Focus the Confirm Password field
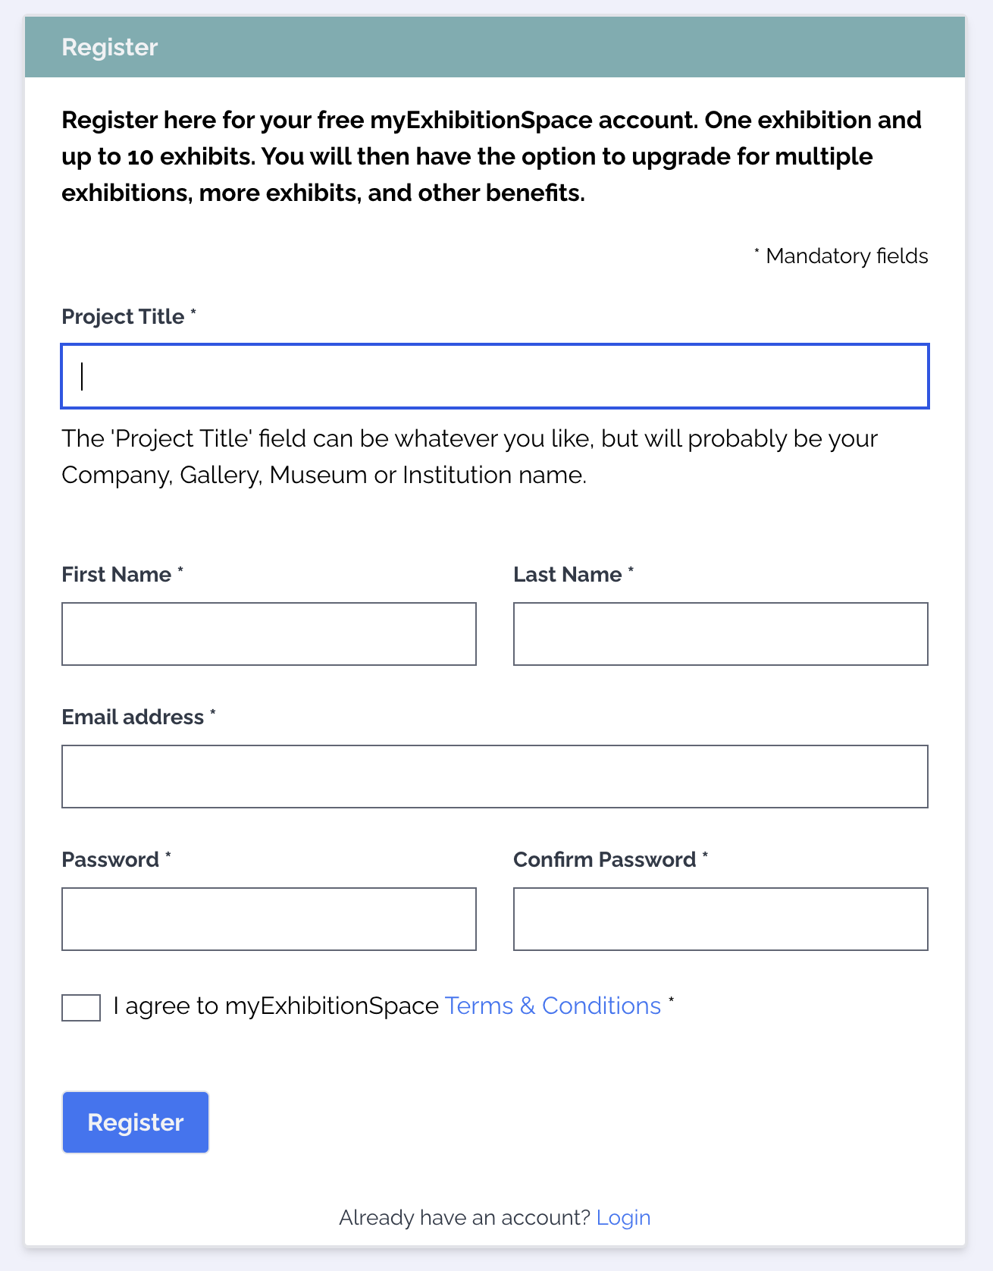 tap(720, 919)
